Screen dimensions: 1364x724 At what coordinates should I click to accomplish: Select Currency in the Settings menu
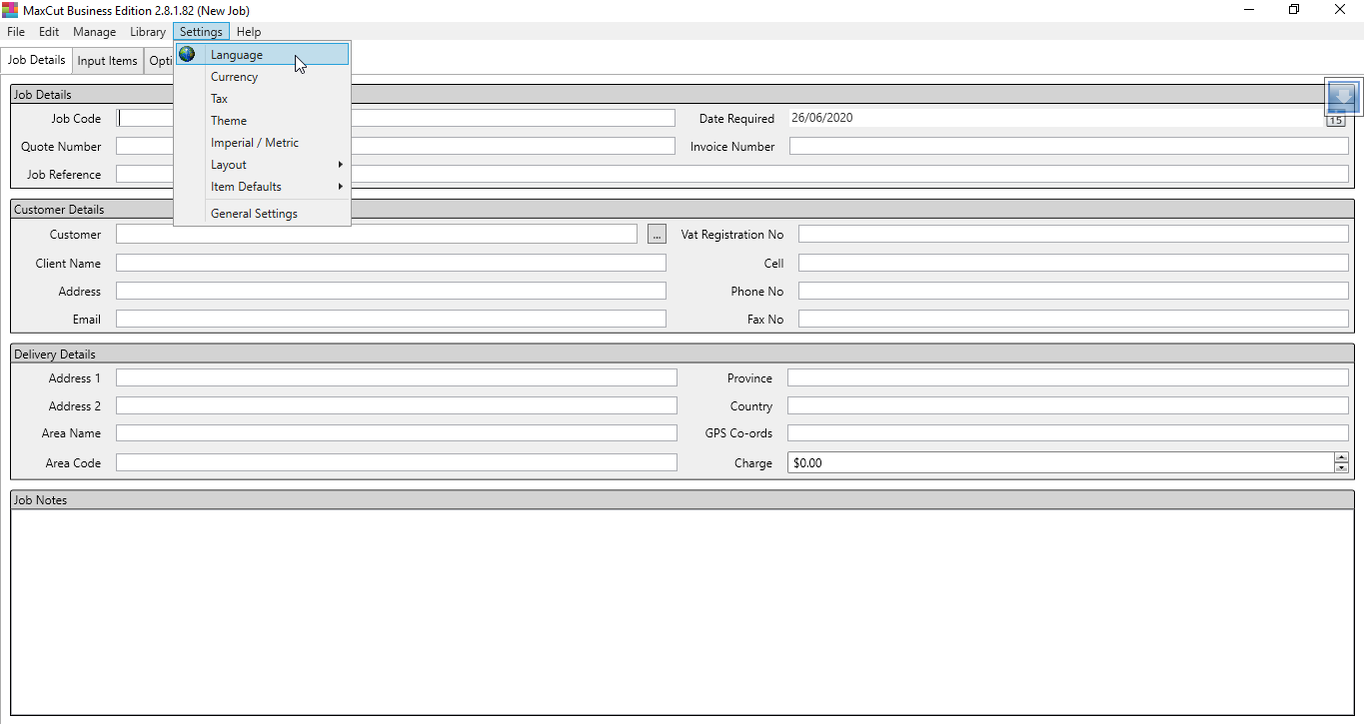click(262, 77)
